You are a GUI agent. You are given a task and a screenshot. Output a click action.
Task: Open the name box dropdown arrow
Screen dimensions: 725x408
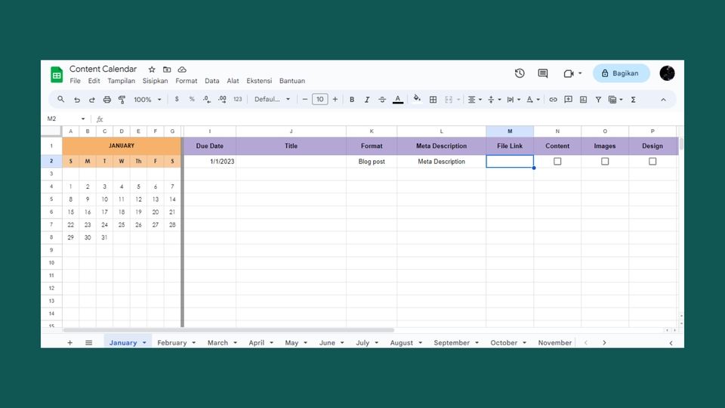click(83, 119)
